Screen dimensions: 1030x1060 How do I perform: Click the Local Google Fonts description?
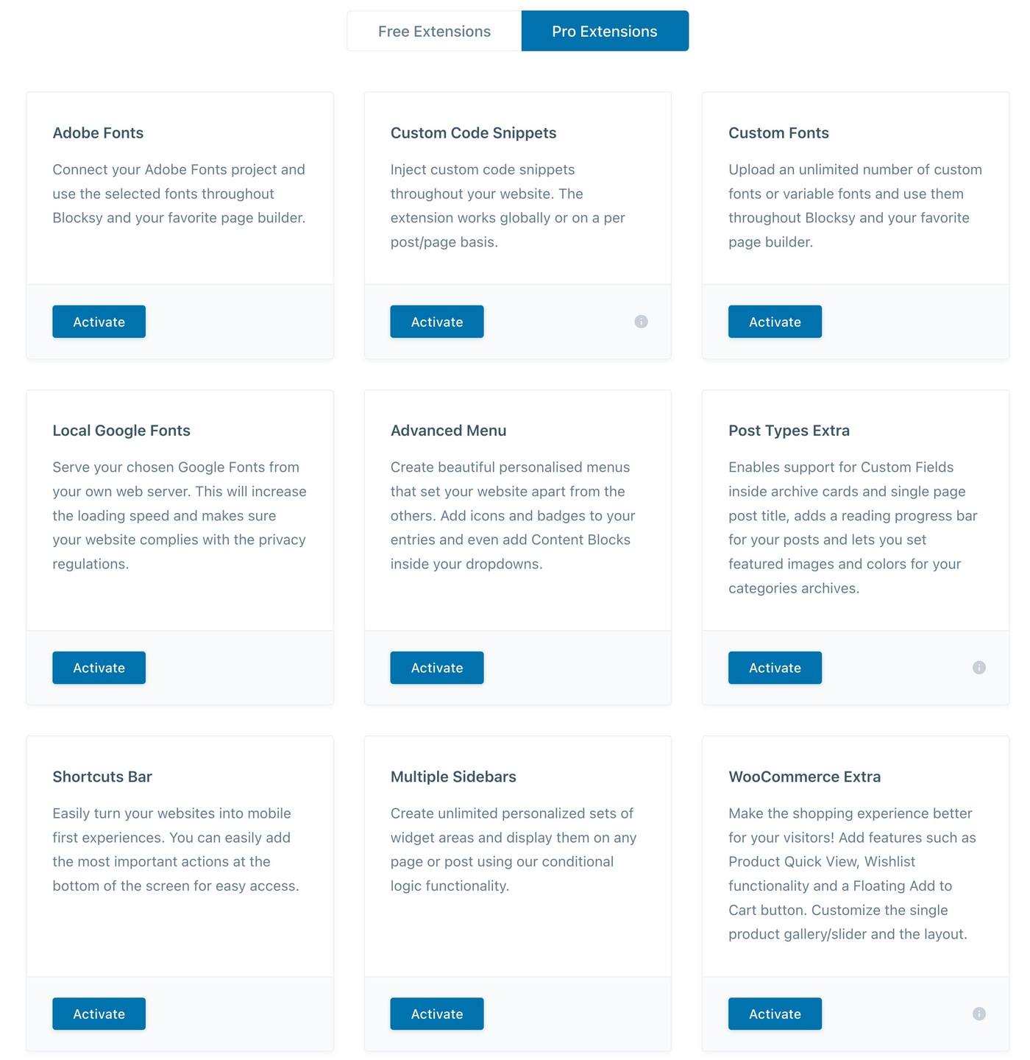coord(179,515)
